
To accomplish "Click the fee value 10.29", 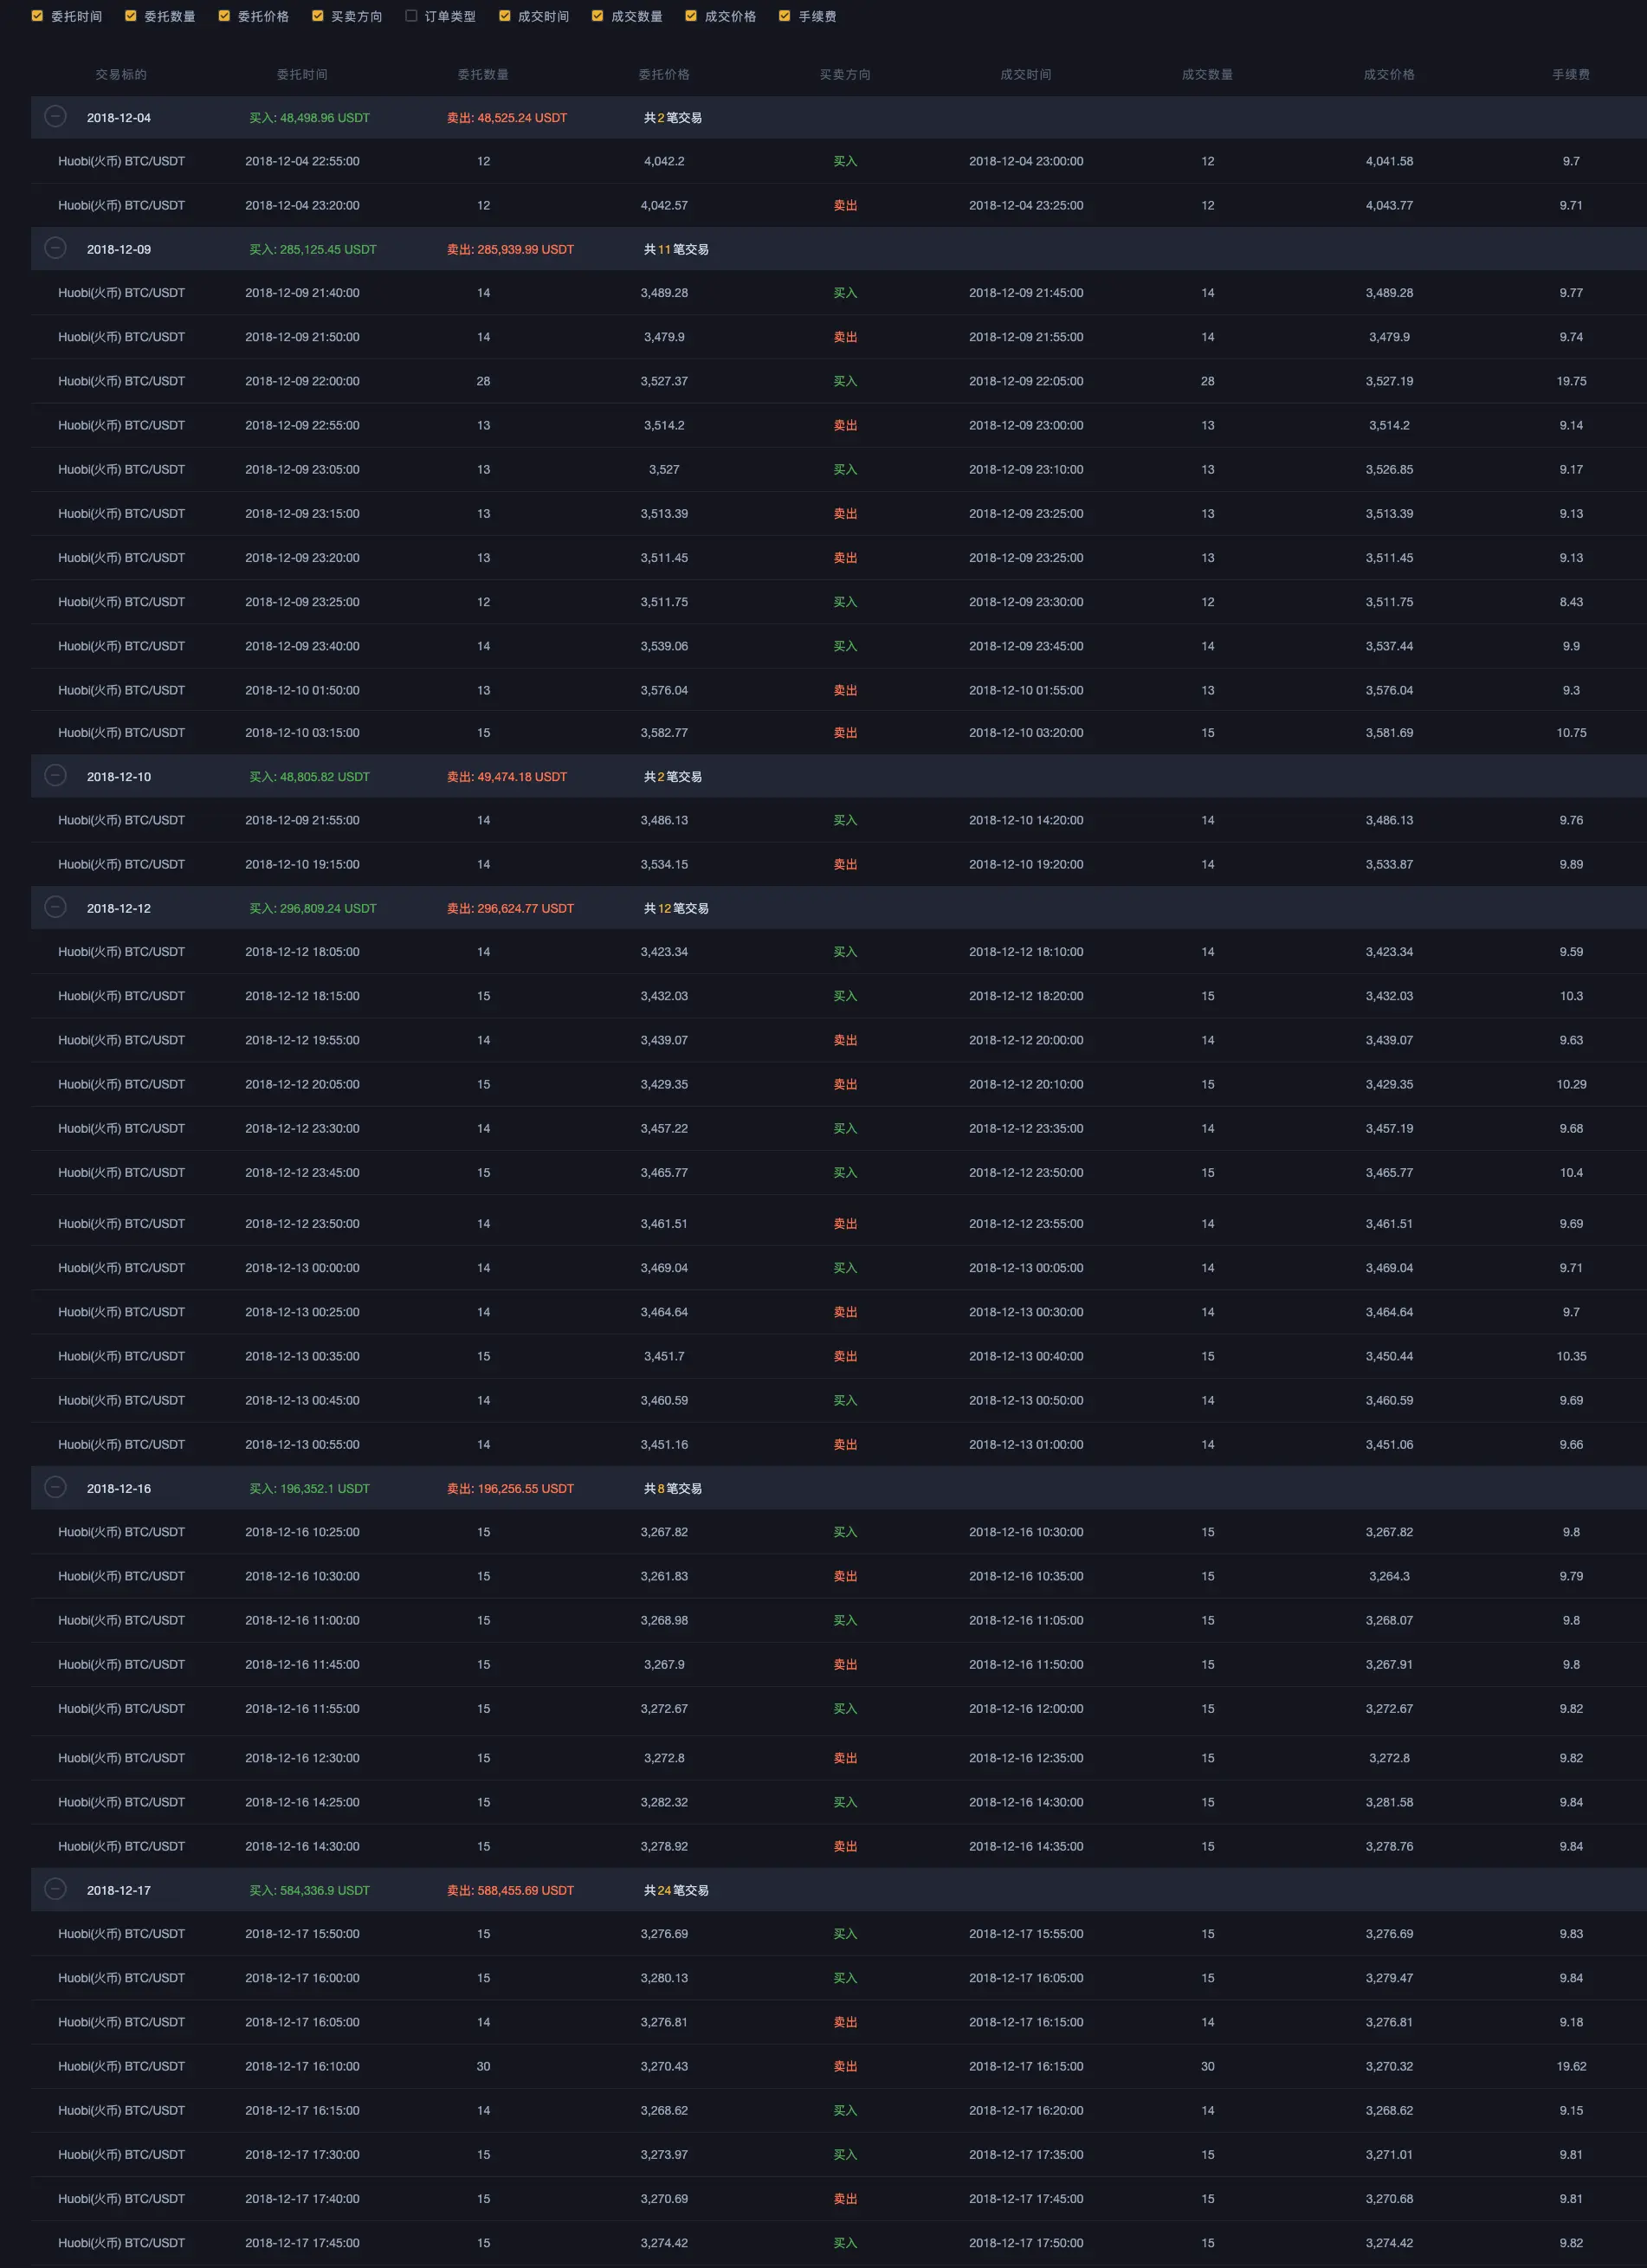I will click(1571, 1085).
